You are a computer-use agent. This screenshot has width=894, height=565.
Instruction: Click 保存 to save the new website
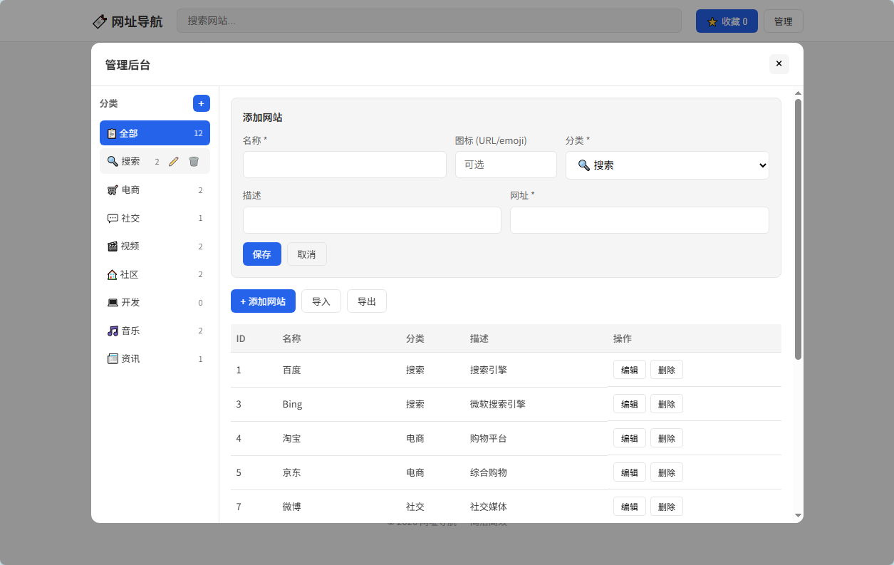coord(261,254)
